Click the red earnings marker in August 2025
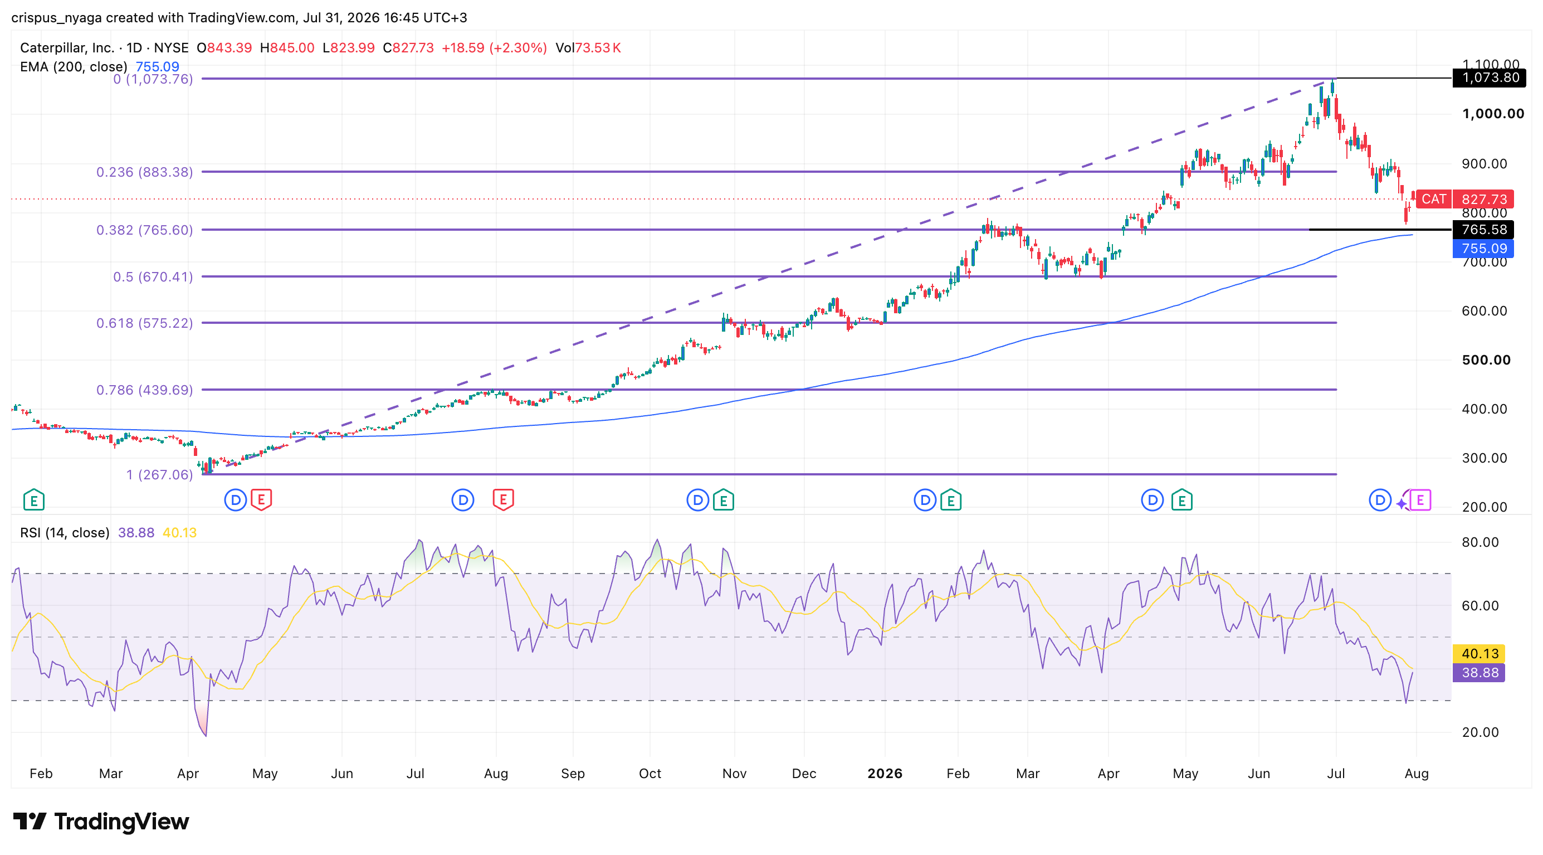 pos(503,500)
